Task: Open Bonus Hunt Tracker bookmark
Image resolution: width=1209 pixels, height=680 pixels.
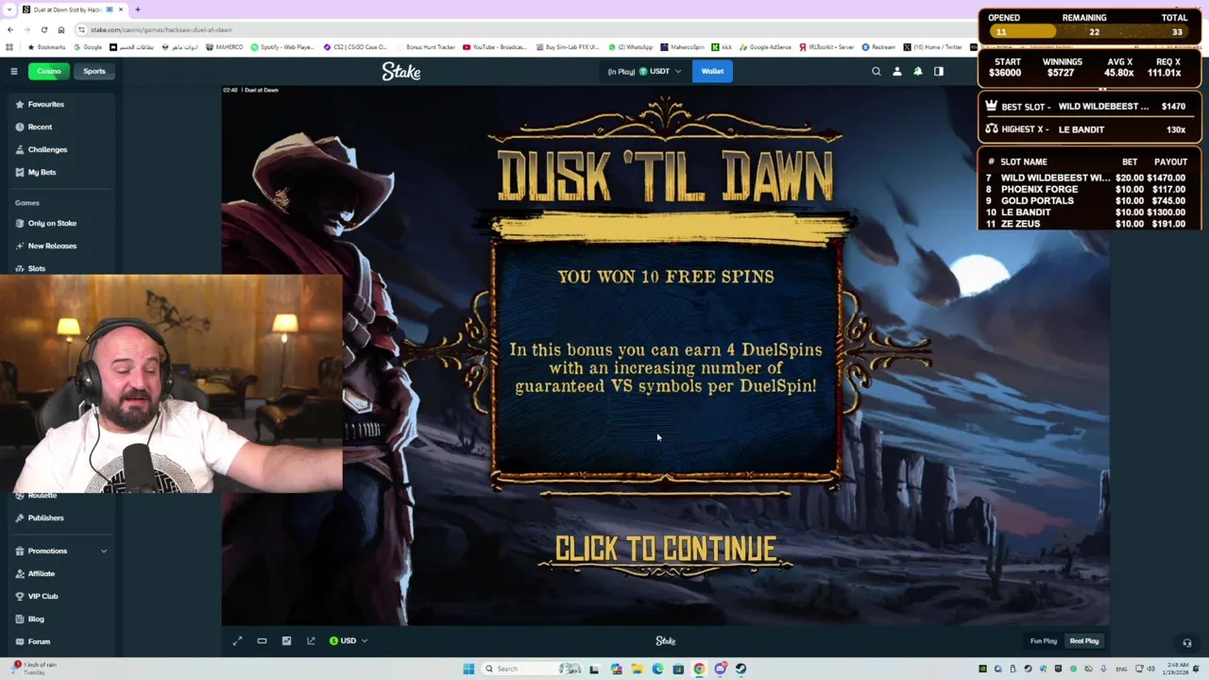Action: pyautogui.click(x=427, y=46)
